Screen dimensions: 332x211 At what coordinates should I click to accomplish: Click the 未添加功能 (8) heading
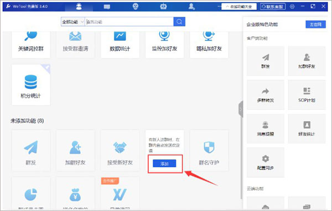tap(27, 121)
